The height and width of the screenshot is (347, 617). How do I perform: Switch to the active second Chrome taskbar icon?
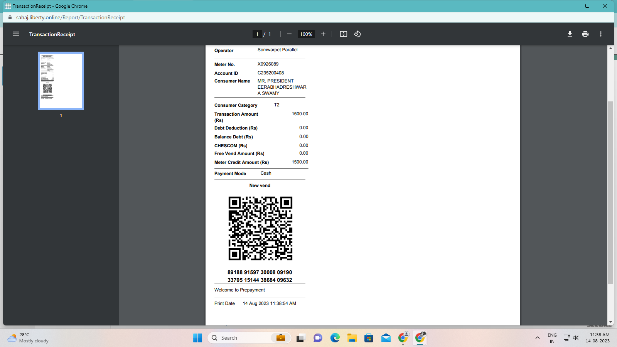[x=420, y=338]
